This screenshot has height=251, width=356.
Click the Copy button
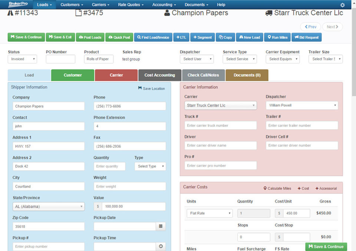coord(225,37)
